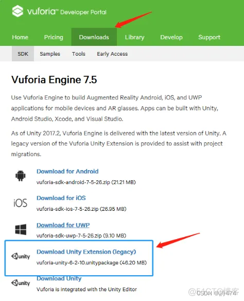Click the Download for UWP link
The height and width of the screenshot is (301, 244).
63,225
